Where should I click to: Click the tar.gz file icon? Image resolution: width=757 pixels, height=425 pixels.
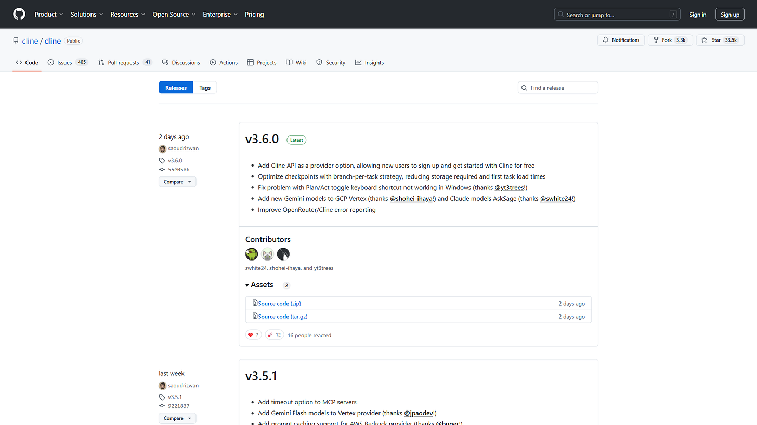click(255, 316)
